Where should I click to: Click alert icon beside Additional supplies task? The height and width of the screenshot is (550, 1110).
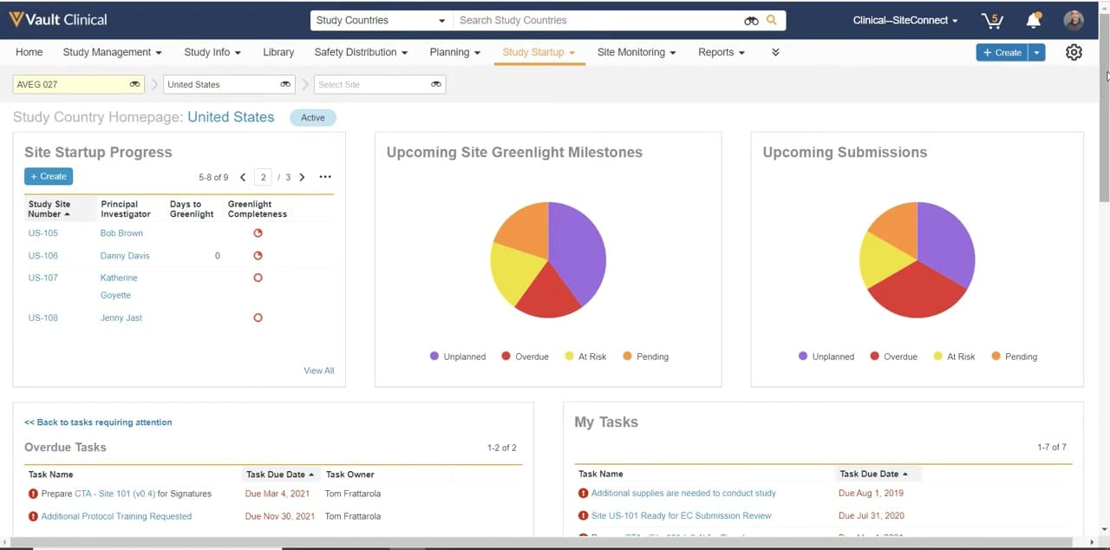[584, 493]
